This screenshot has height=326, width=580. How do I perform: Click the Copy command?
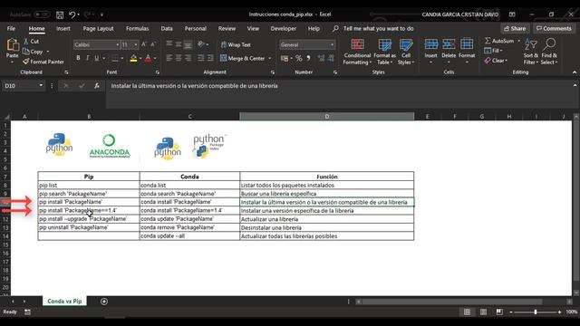[34, 52]
